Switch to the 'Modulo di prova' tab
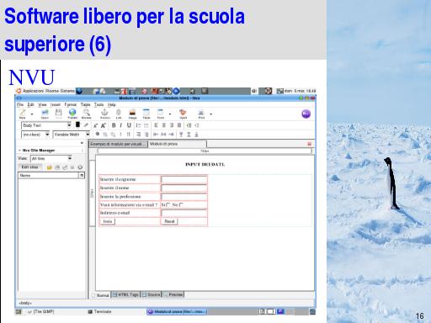This screenshot has width=431, height=323. click(x=178, y=144)
